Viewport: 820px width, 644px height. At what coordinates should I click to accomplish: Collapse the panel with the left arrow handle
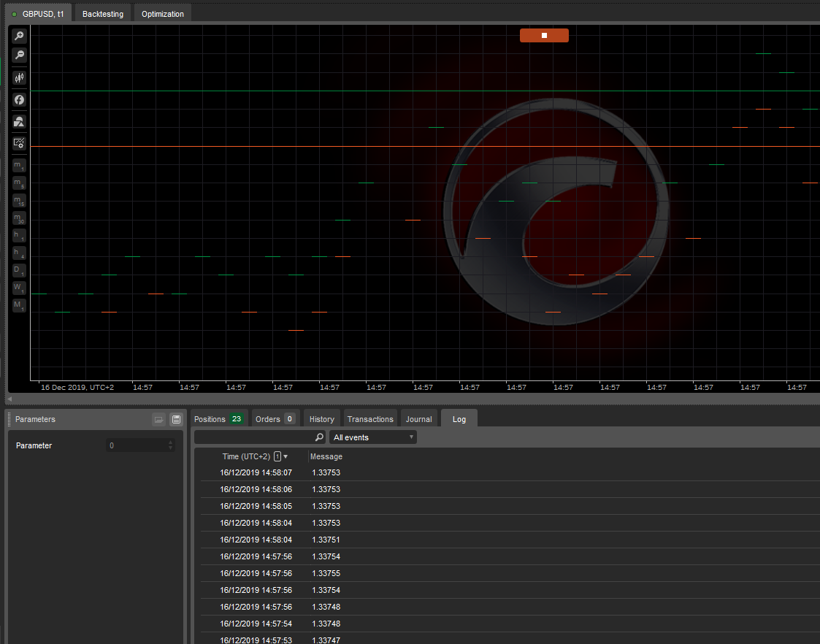pos(9,399)
